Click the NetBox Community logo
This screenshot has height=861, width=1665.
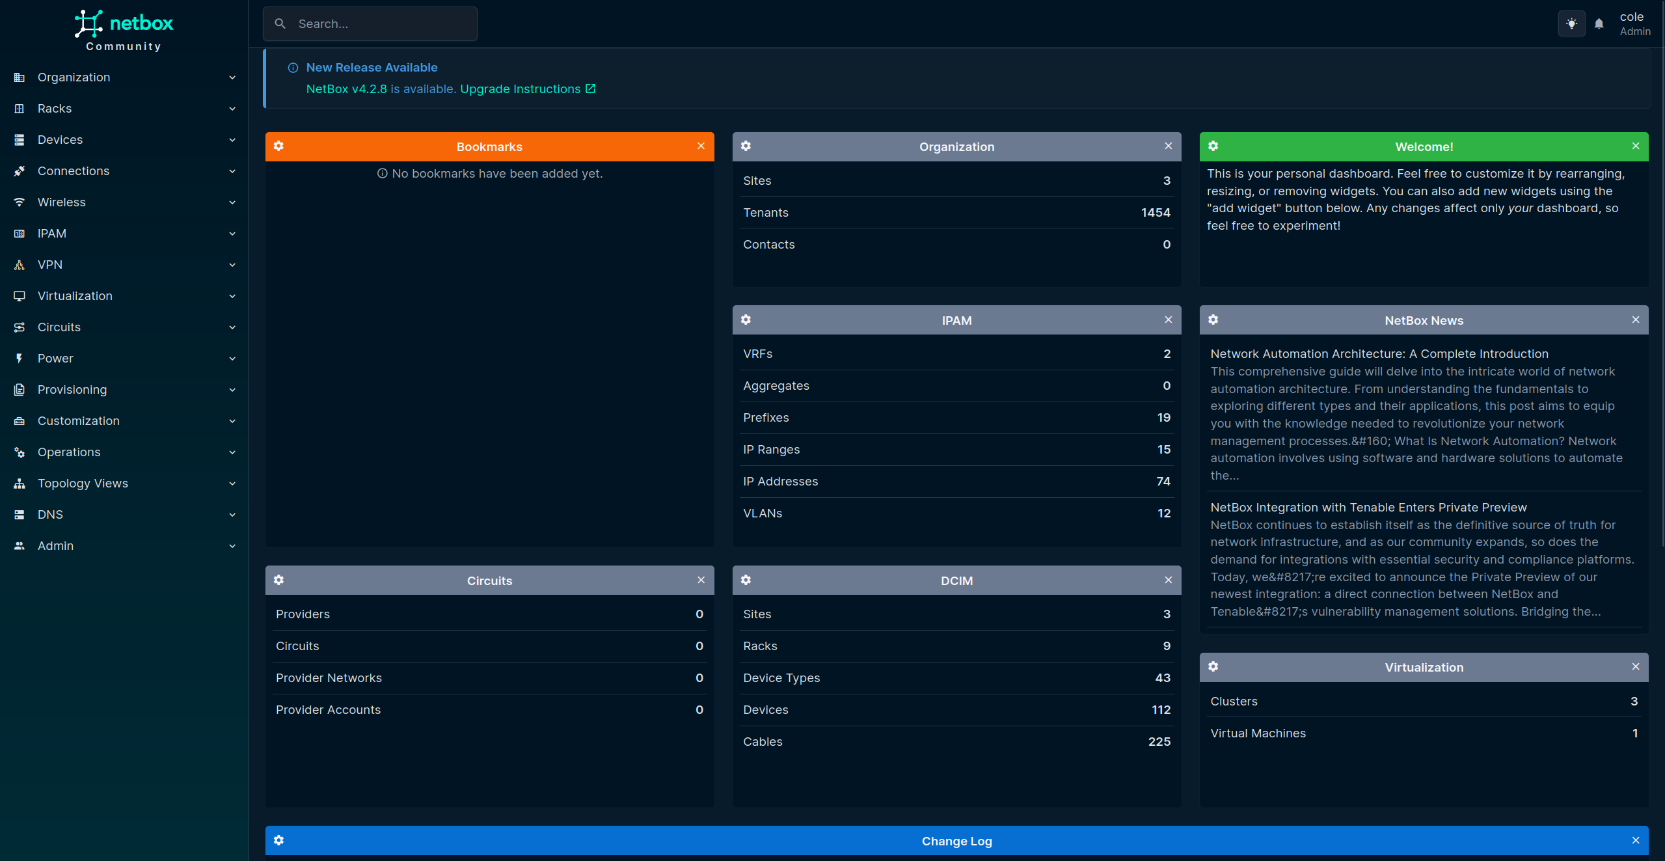click(x=124, y=31)
